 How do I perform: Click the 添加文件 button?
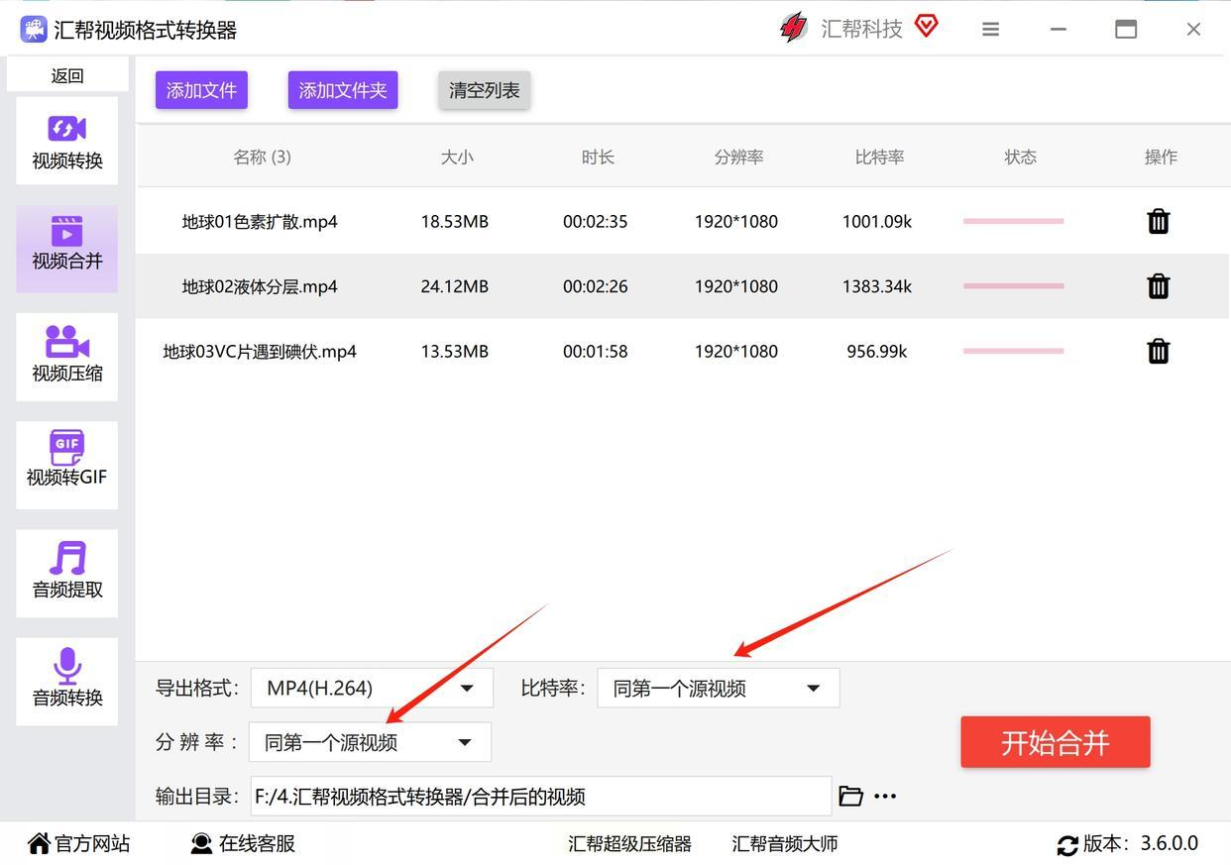click(201, 90)
